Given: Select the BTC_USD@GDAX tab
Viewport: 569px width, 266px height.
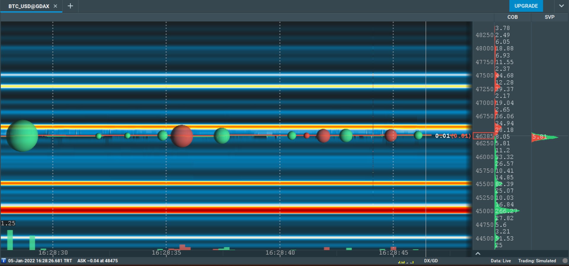Looking at the screenshot, I should coord(29,6).
